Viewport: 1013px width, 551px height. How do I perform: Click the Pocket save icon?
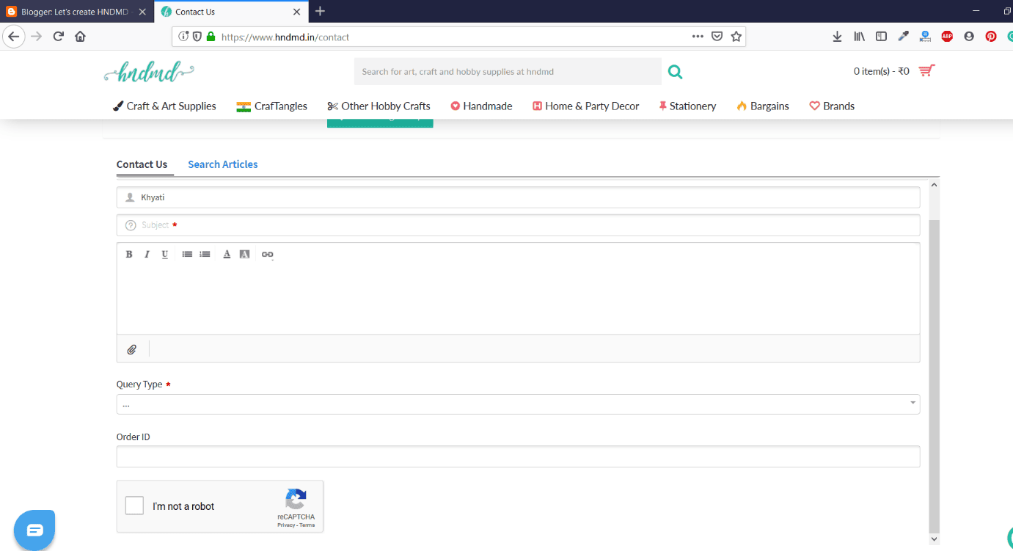(x=717, y=37)
